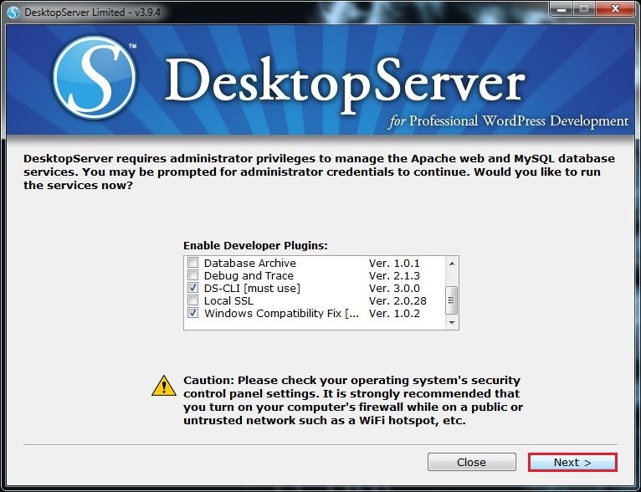Image resolution: width=641 pixels, height=492 pixels.
Task: Toggle the Windows Compatibility Fix checkbox
Action: pyautogui.click(x=193, y=313)
